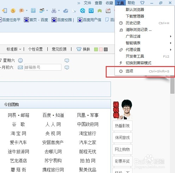Click the yellow paw icon in toolbar

(13, 11)
